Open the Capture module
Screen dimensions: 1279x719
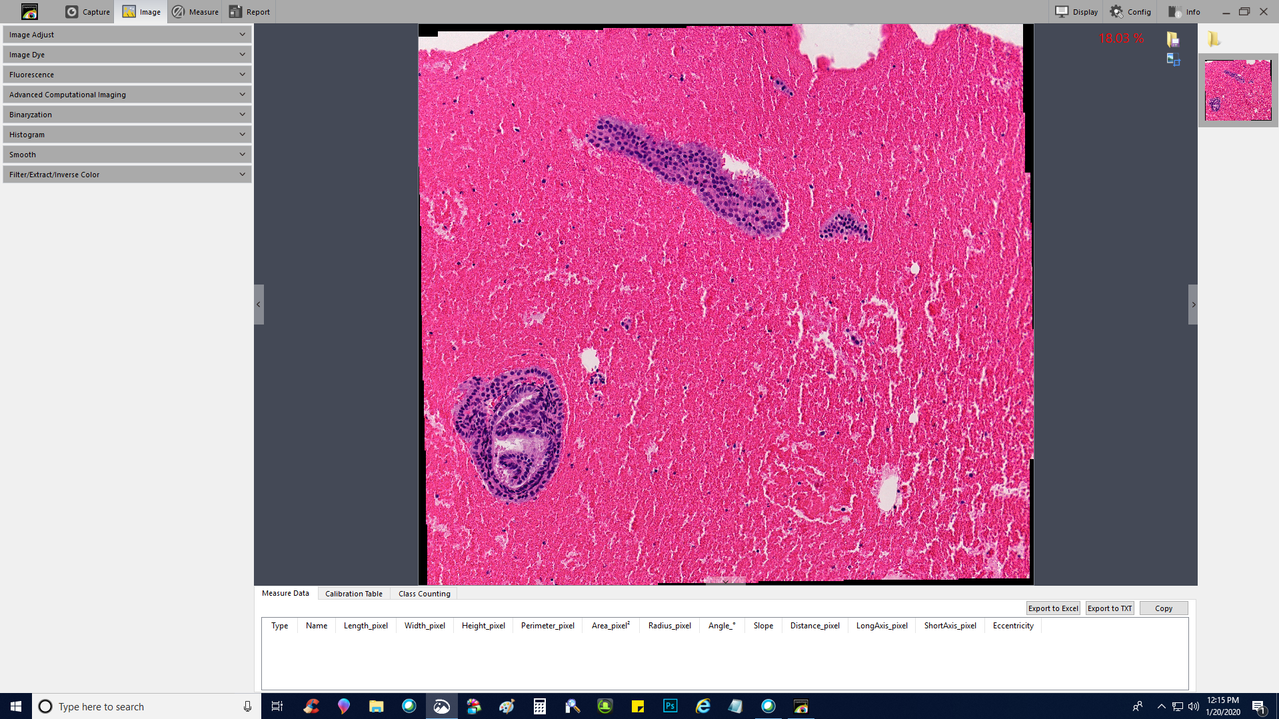point(88,11)
